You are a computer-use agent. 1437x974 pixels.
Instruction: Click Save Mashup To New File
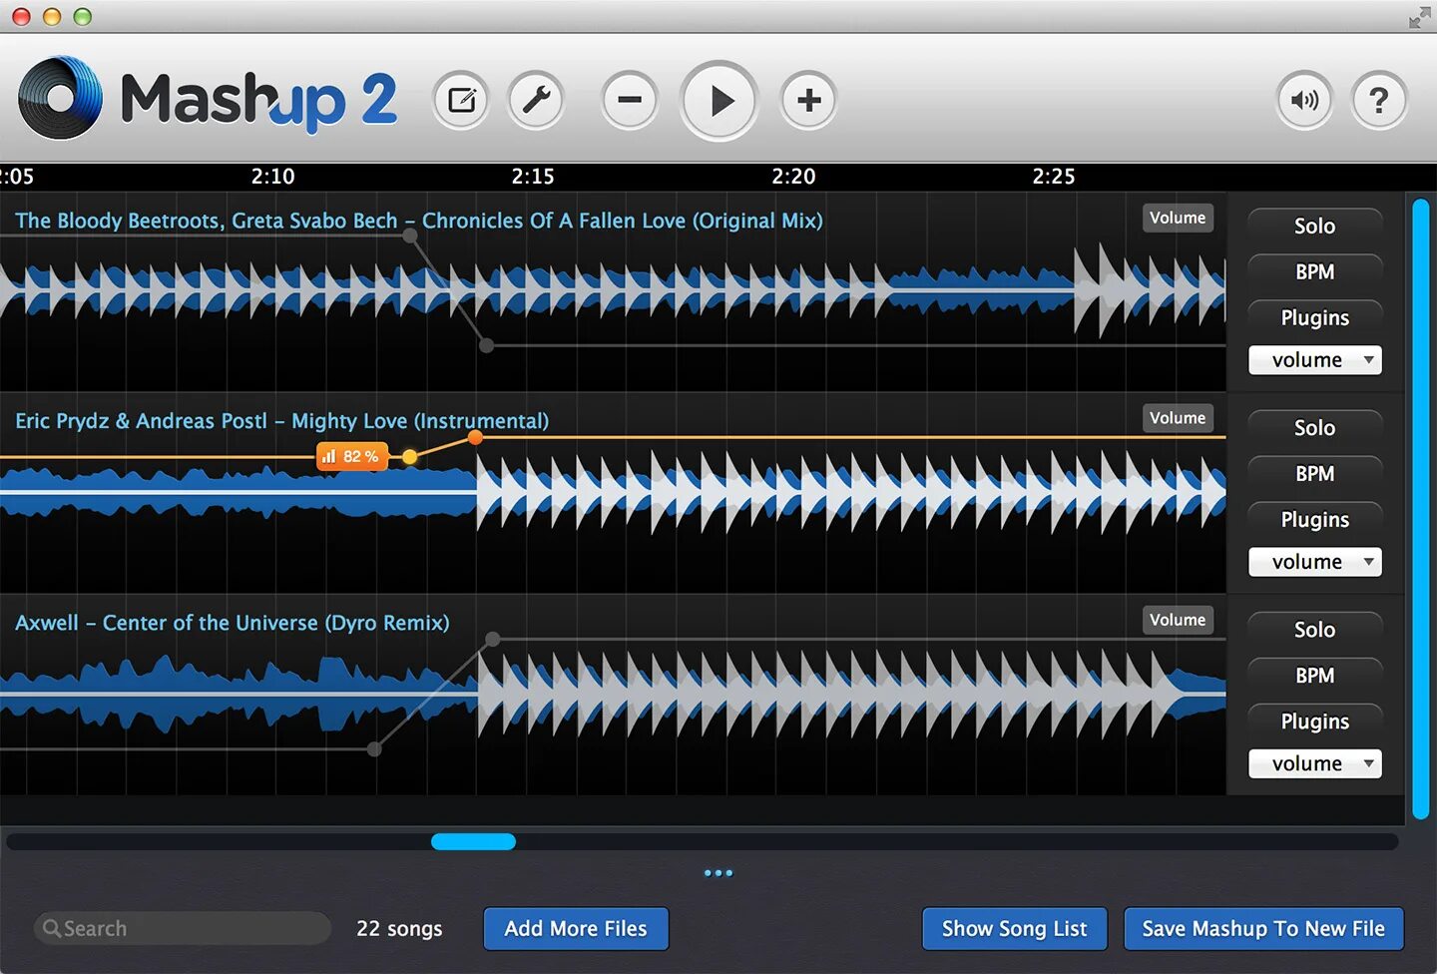(x=1263, y=929)
